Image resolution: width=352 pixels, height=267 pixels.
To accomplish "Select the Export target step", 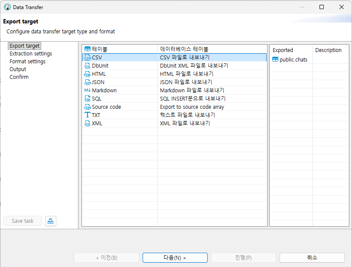I will pyautogui.click(x=24, y=46).
